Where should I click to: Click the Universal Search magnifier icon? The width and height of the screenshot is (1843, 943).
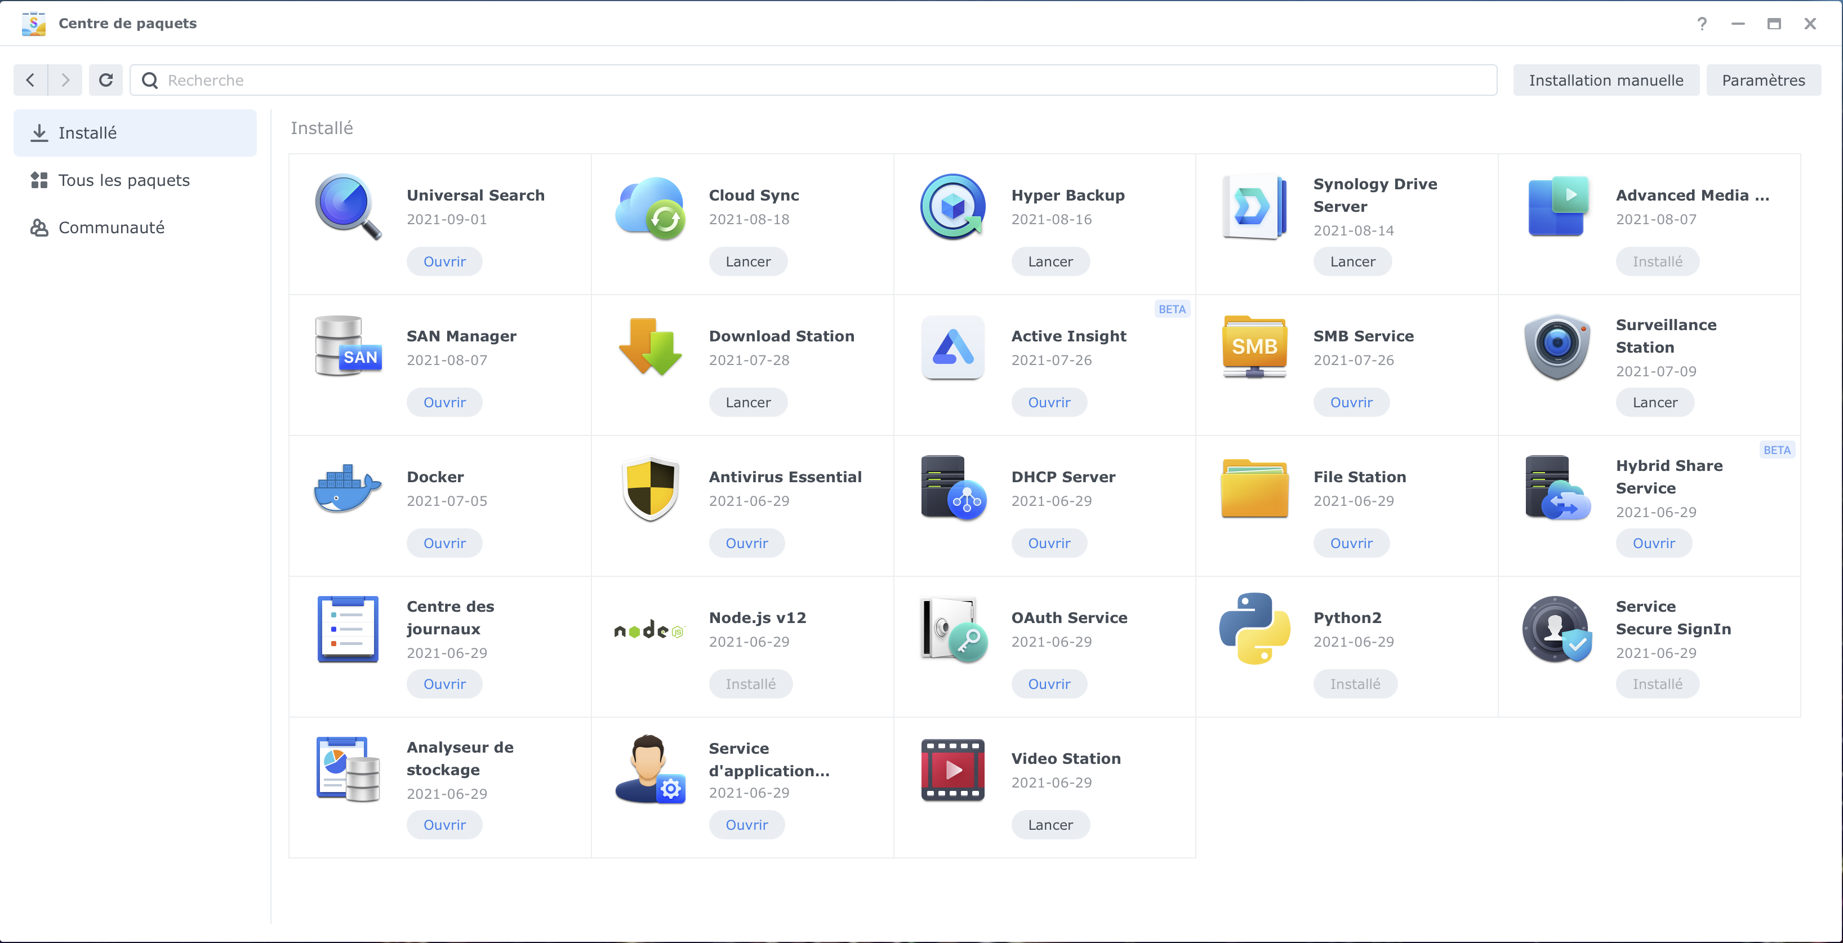tap(348, 207)
